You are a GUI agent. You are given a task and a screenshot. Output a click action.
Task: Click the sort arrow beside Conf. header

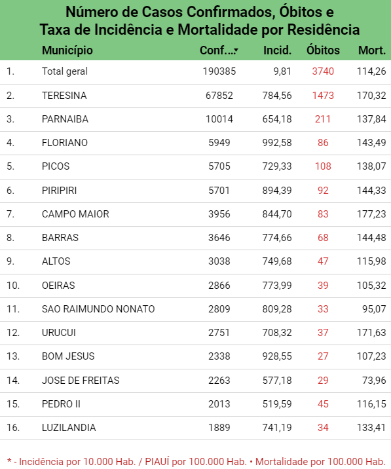click(x=236, y=50)
